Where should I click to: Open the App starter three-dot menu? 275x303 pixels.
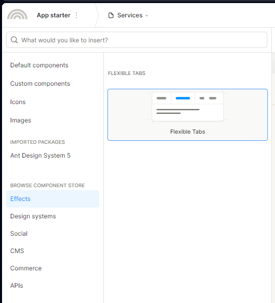76,15
